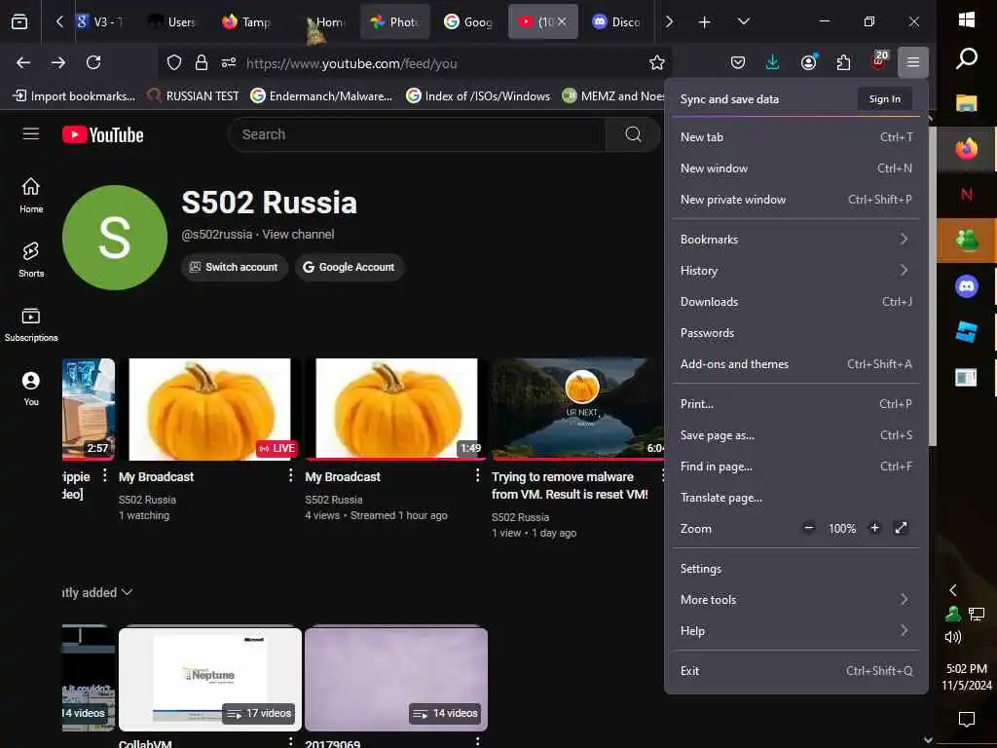Select New tab menu item
This screenshot has width=997, height=748.
click(796, 136)
